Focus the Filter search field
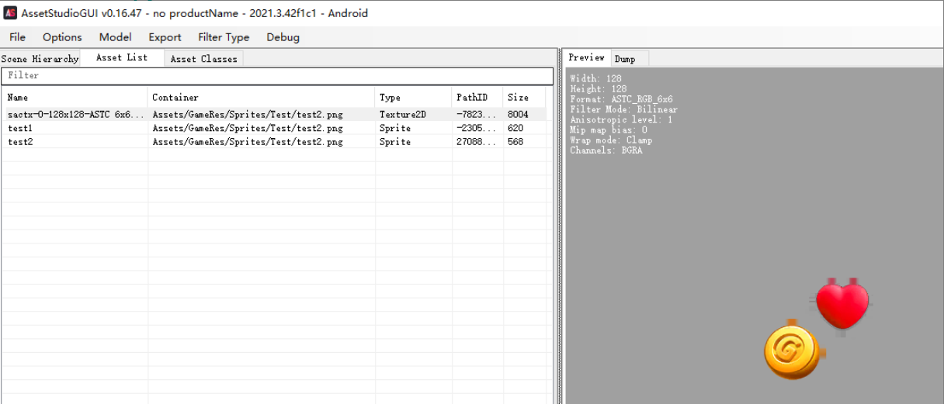This screenshot has width=944, height=404. (277, 76)
